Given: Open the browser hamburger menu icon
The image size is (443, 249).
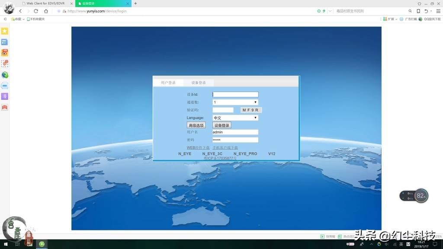Looking at the screenshot, I should point(438,11).
